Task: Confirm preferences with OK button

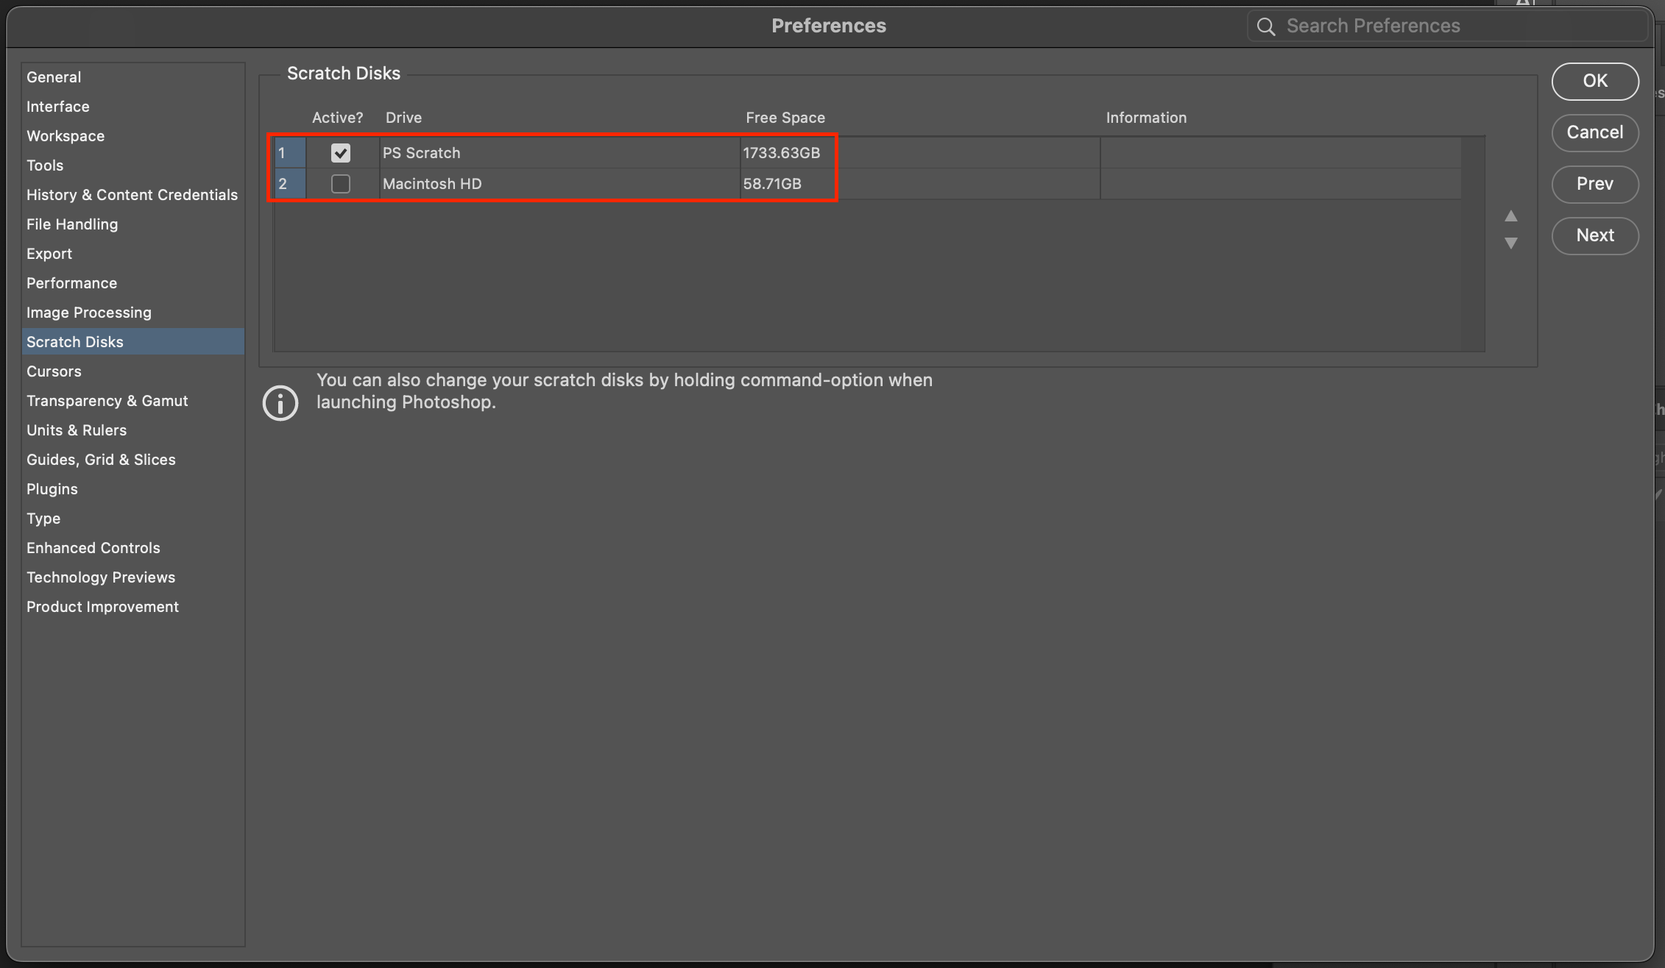Action: click(1594, 81)
